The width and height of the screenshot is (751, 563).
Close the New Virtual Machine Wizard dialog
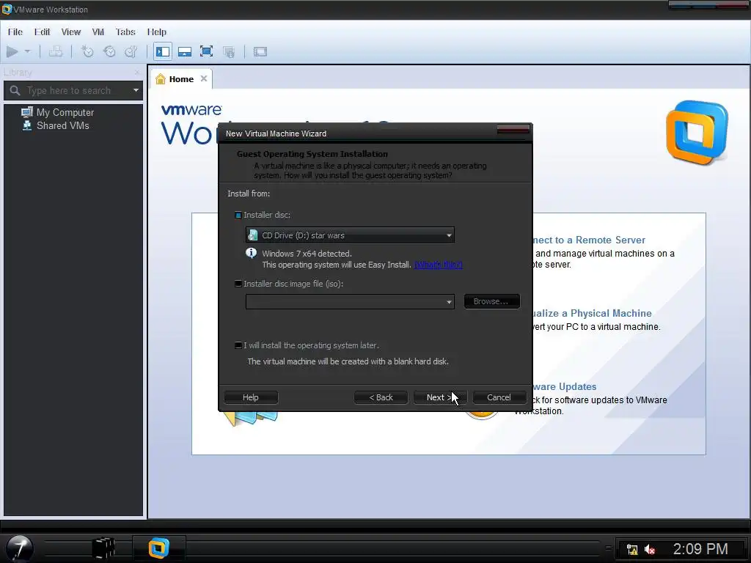point(513,129)
